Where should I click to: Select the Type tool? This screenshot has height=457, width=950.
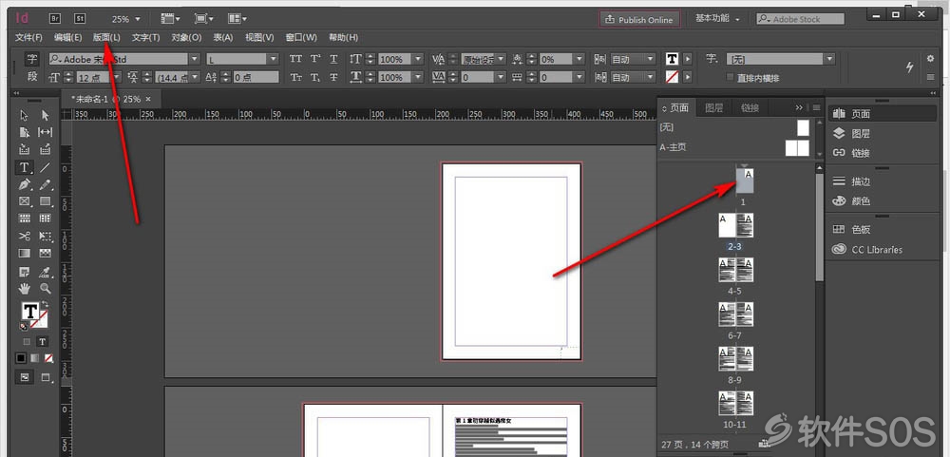(x=25, y=167)
